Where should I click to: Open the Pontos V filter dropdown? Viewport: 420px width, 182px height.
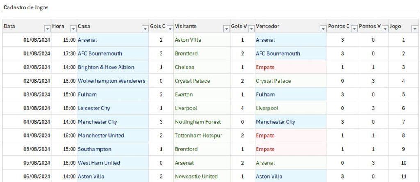click(x=385, y=28)
